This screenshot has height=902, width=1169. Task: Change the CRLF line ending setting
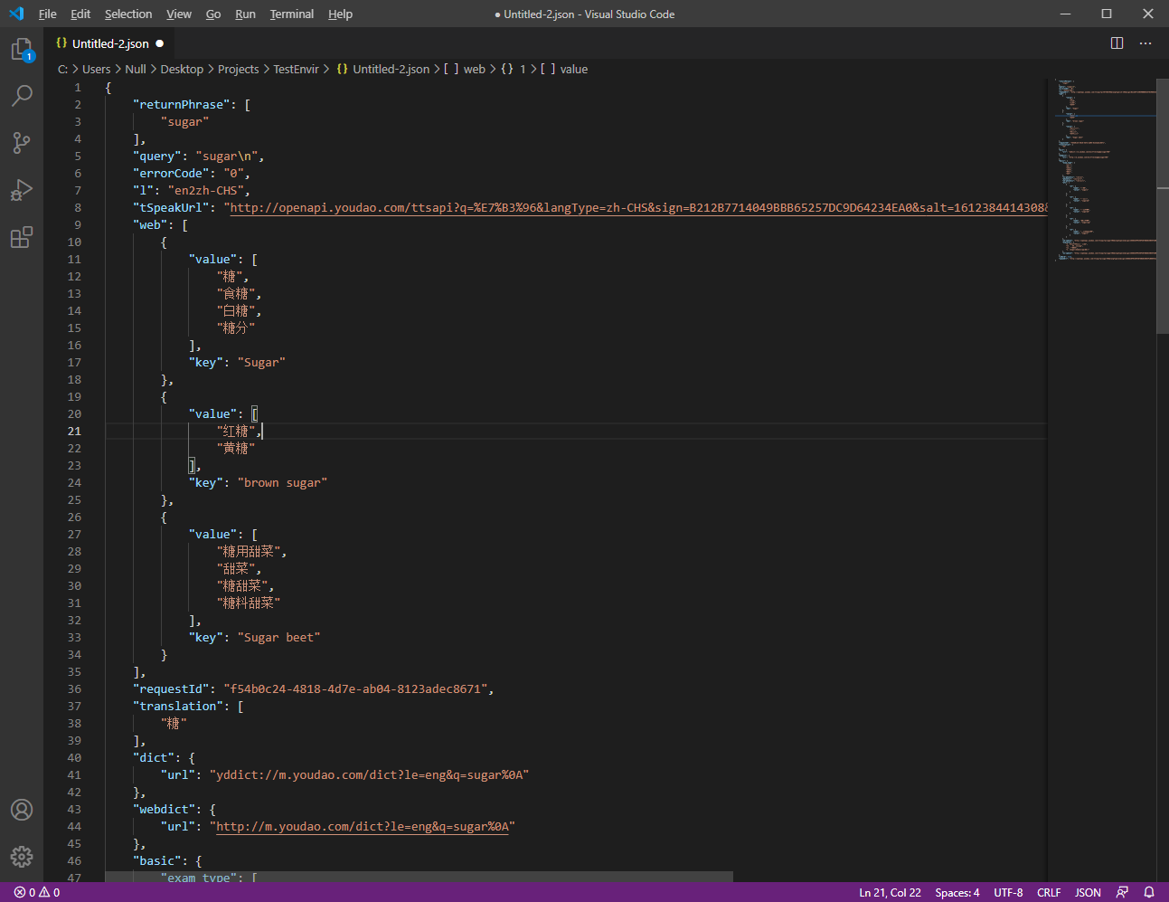click(x=1049, y=892)
